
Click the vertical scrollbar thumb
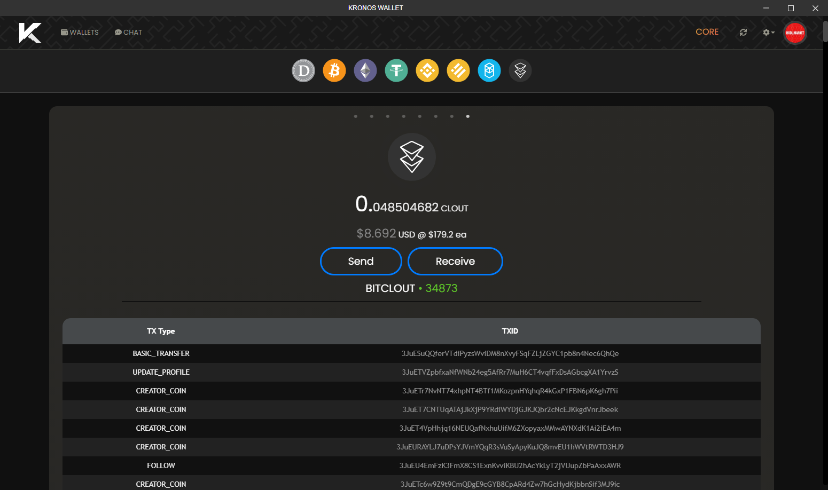(825, 31)
